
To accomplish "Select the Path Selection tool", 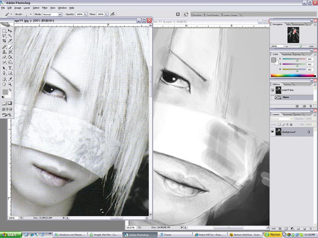I will coord(4,68).
